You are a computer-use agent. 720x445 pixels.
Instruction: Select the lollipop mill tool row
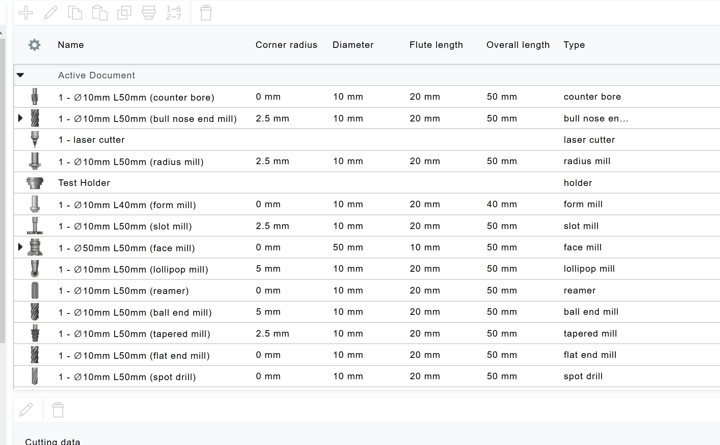pos(133,269)
